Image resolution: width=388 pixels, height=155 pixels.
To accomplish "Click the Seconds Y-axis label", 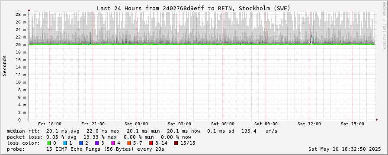I will click(x=4, y=65).
